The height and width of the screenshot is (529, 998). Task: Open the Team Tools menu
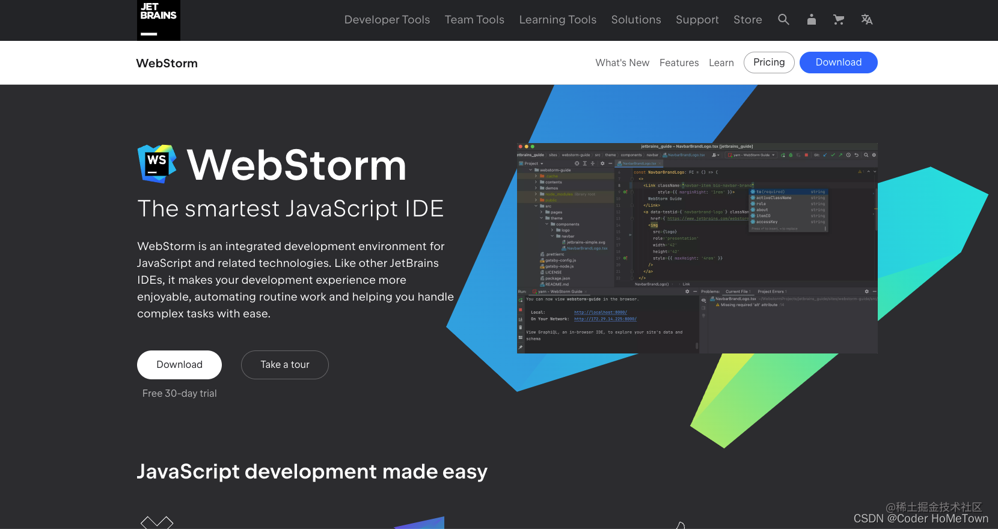tap(474, 20)
